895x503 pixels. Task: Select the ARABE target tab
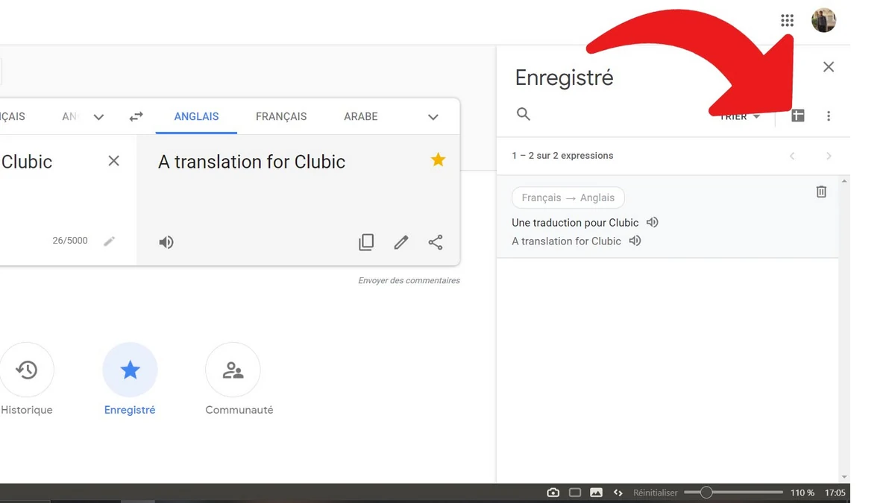(x=361, y=116)
